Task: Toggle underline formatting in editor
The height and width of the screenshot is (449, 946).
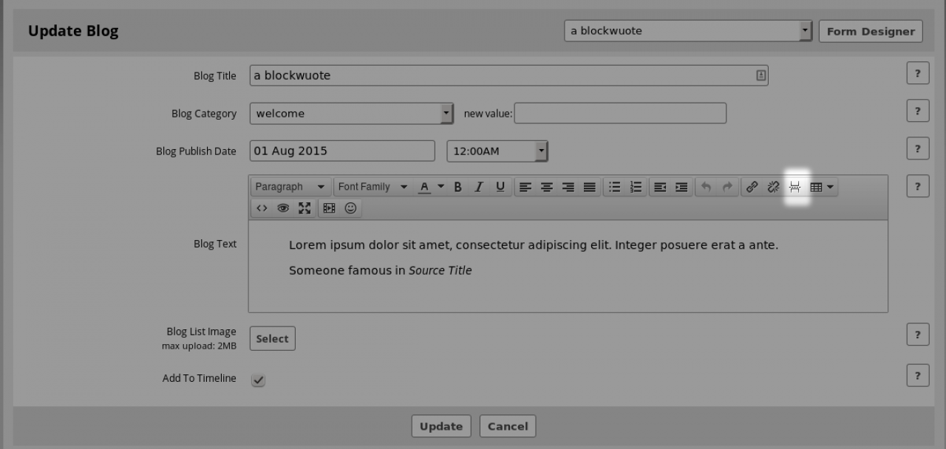Action: (500, 187)
